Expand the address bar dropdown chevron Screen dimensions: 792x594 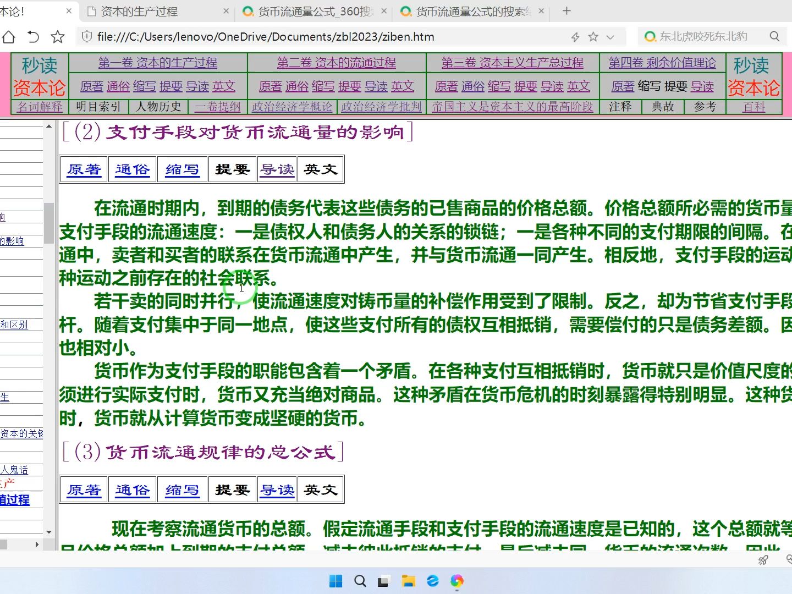click(610, 37)
